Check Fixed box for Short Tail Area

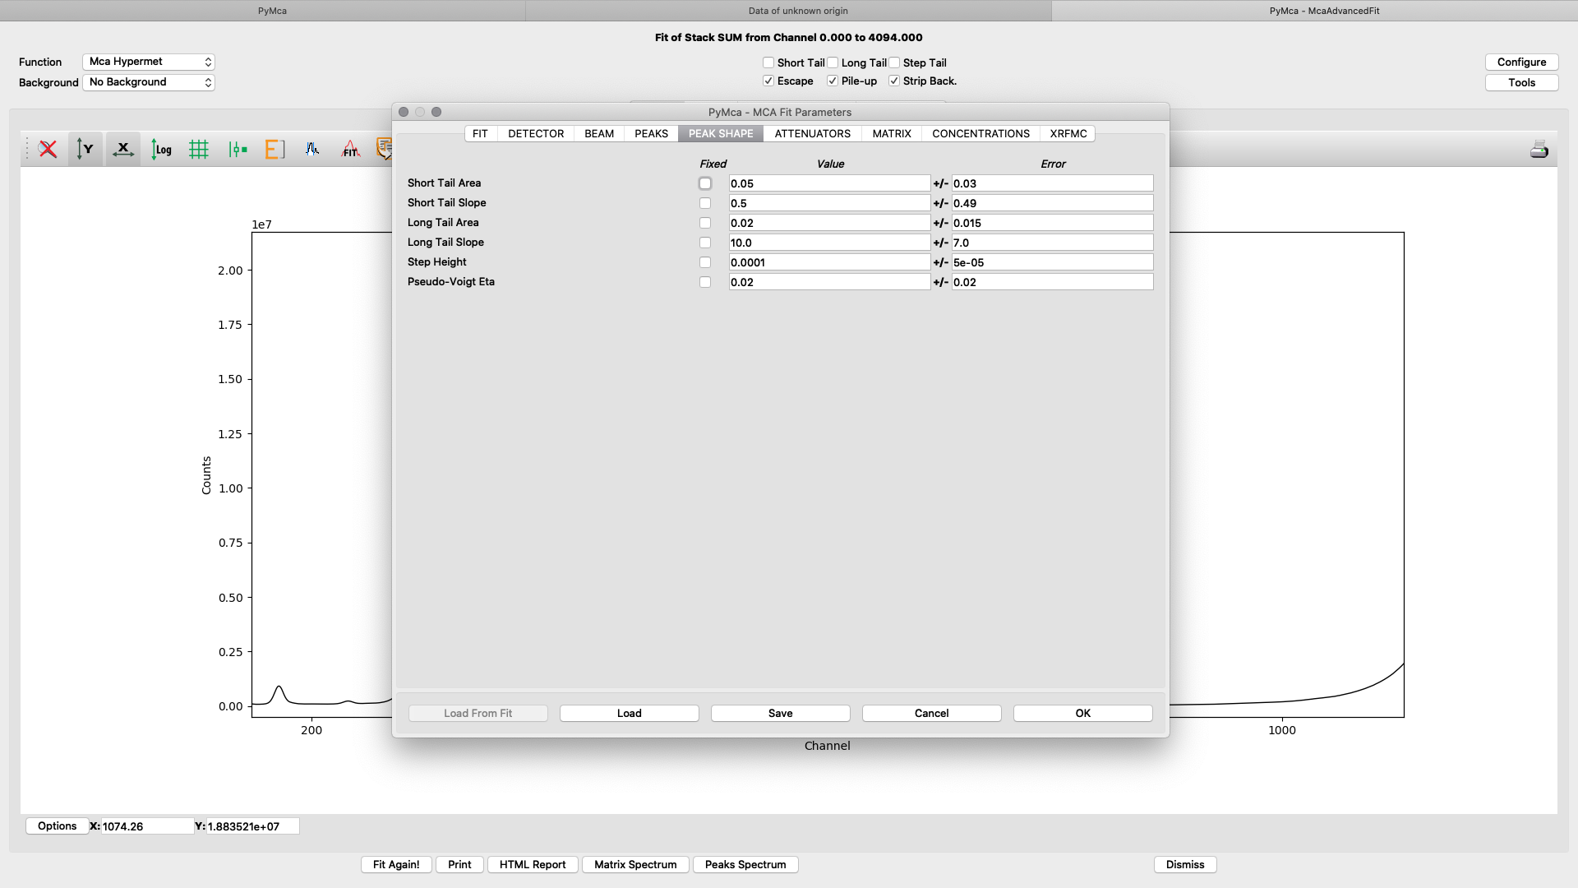point(705,183)
